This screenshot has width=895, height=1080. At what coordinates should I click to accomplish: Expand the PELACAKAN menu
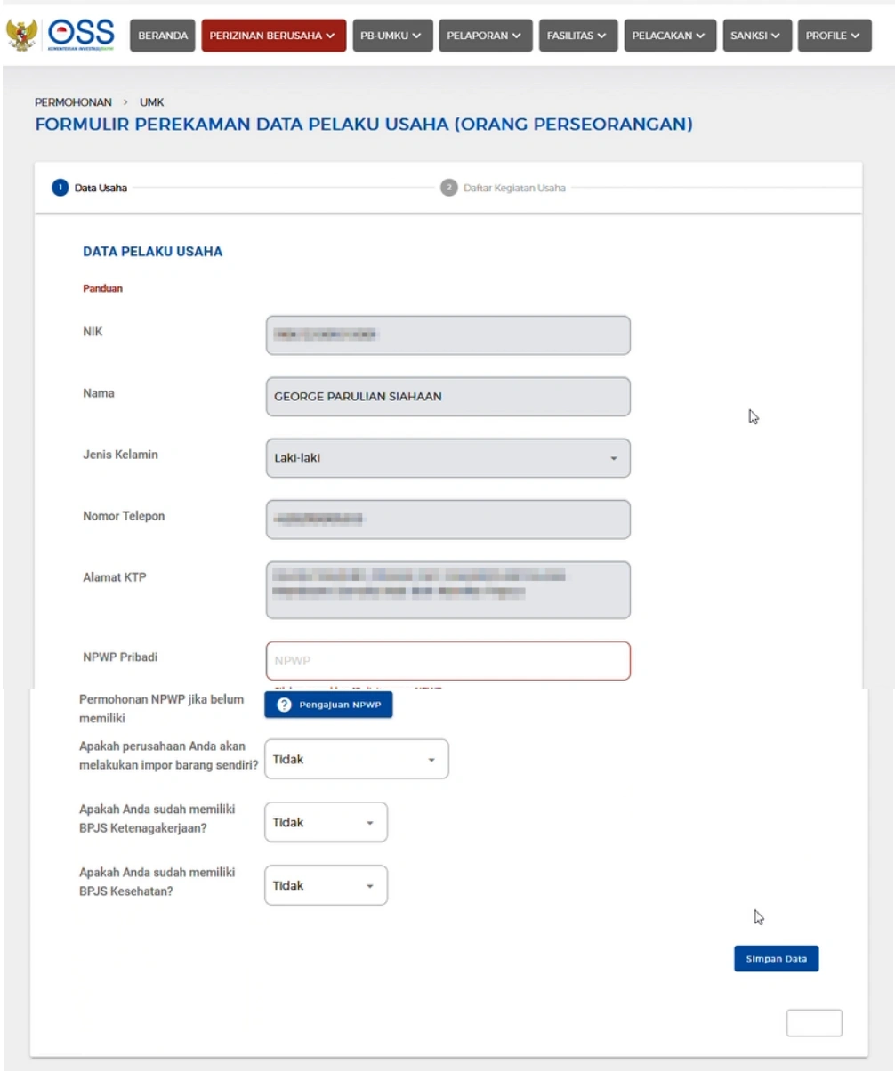click(x=669, y=36)
